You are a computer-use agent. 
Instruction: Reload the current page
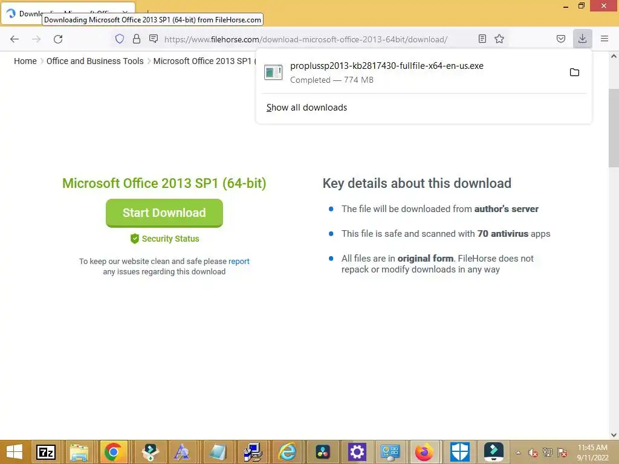click(58, 39)
